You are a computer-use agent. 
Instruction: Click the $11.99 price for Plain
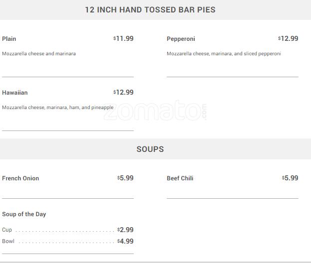pyautogui.click(x=123, y=38)
